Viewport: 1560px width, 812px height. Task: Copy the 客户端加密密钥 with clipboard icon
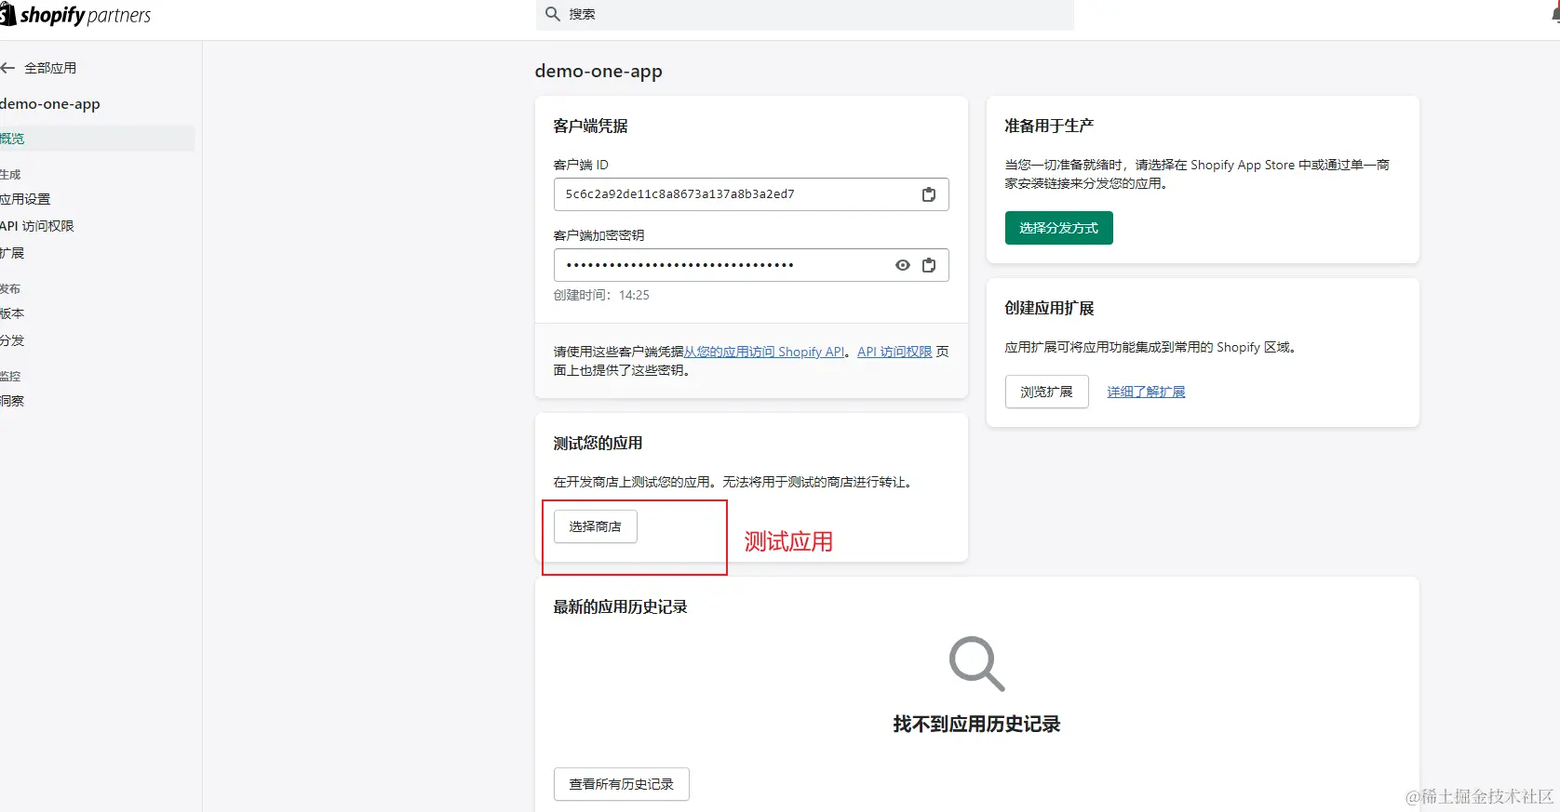(x=929, y=265)
